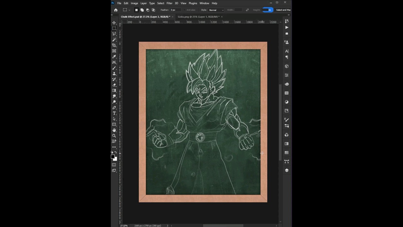This screenshot has width=403, height=227.
Task: Select the Horizontal Type tool
Action: click(114, 113)
